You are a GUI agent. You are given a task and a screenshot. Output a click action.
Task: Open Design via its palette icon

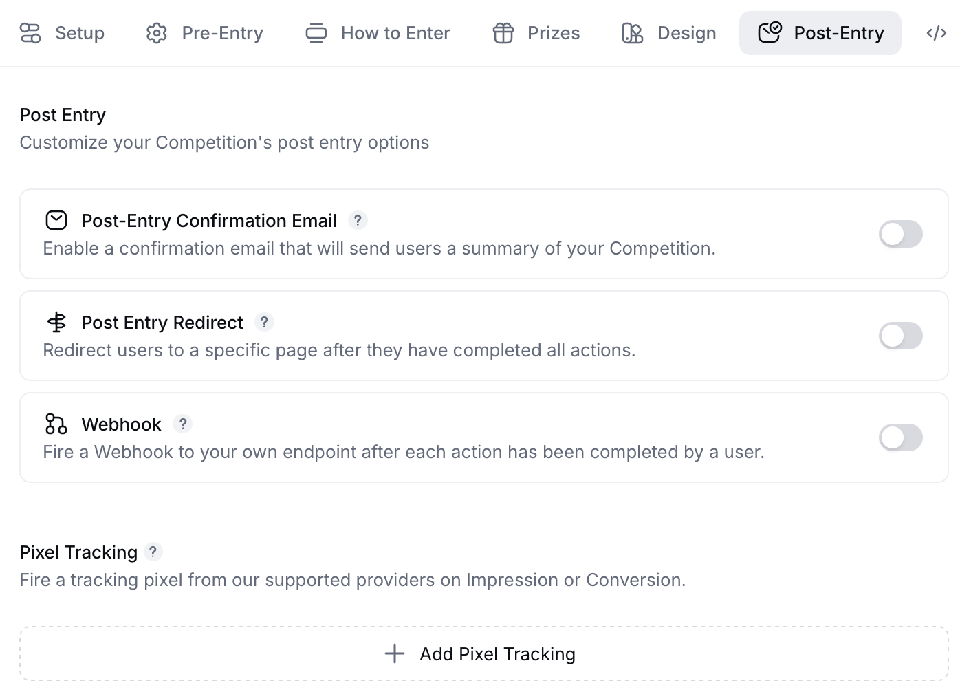[632, 33]
